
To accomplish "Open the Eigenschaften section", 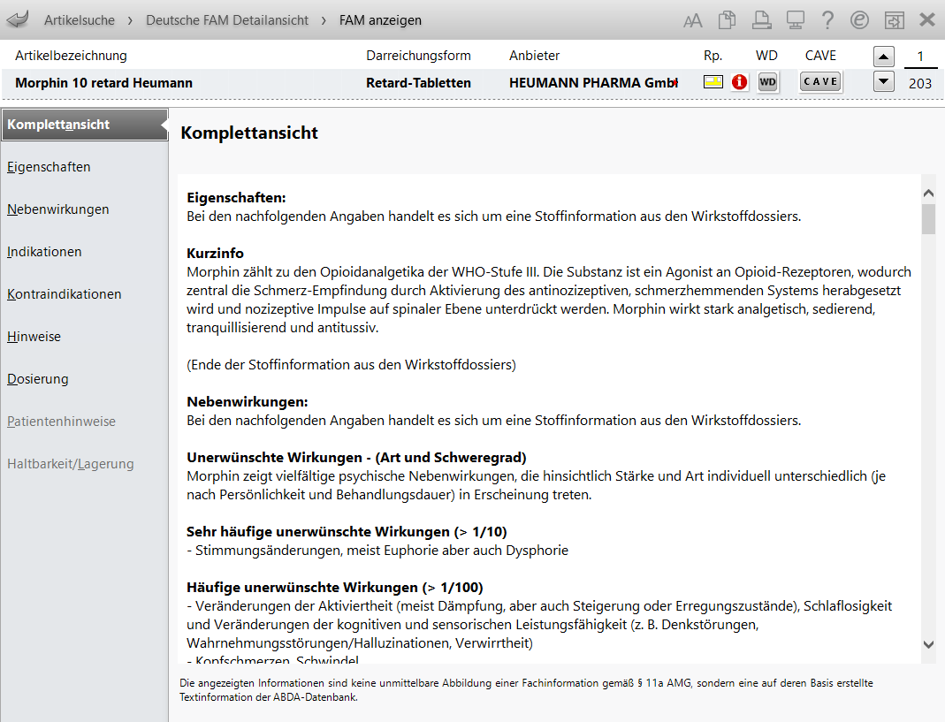I will (49, 167).
